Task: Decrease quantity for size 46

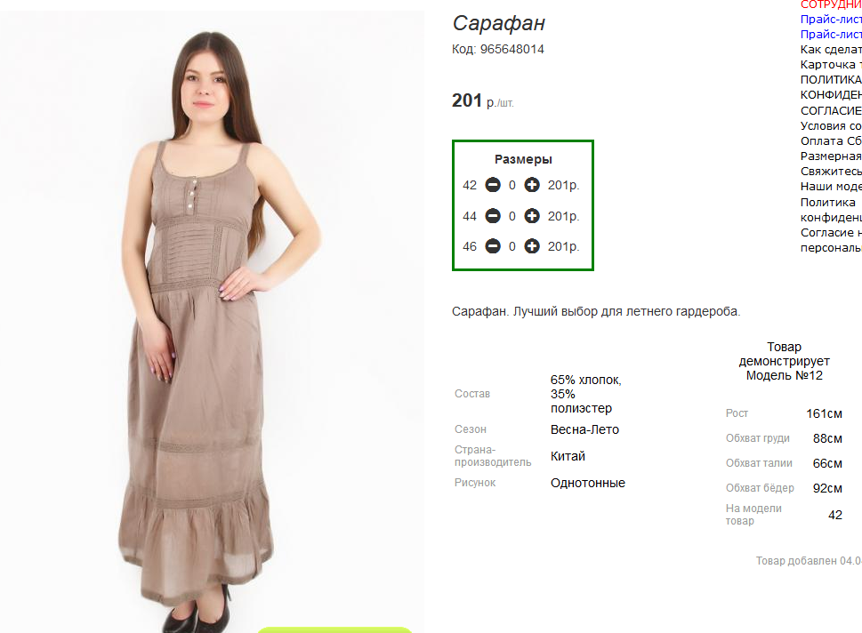Action: pyautogui.click(x=493, y=246)
